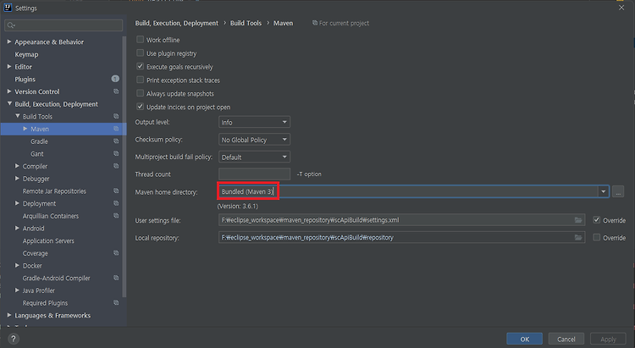The width and height of the screenshot is (635, 348).
Task: Click project-level icon beside Remote Jar Repositories
Action: pos(116,191)
